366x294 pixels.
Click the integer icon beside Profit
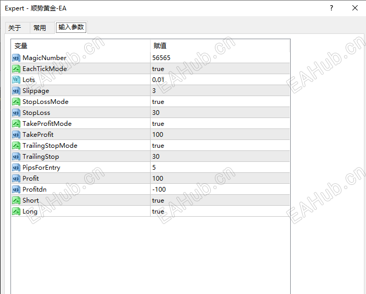(x=16, y=179)
